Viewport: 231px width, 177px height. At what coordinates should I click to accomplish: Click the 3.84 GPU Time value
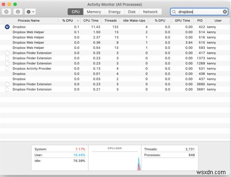click(189, 42)
